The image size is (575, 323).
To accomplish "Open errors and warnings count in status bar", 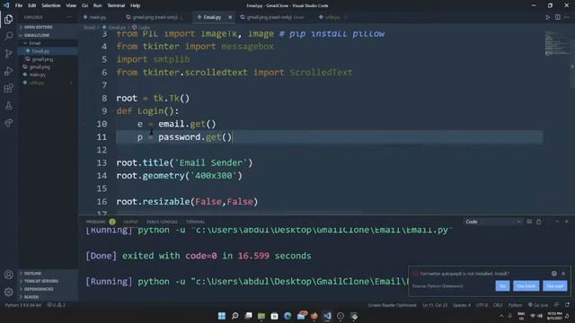I will pos(56,305).
